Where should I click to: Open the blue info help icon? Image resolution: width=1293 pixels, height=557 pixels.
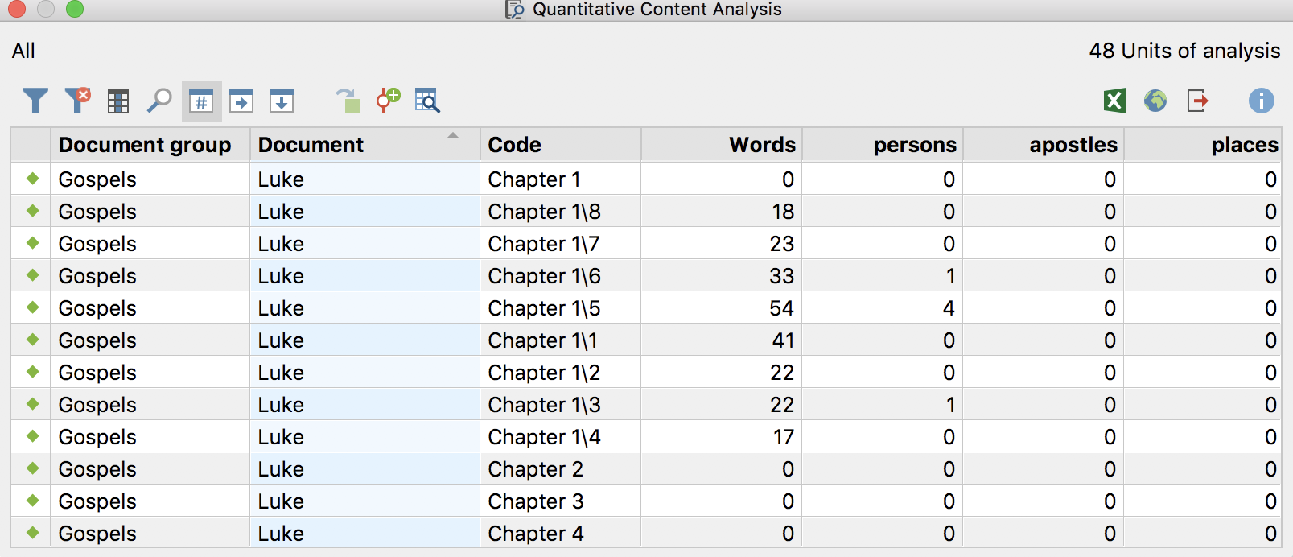pos(1261,101)
